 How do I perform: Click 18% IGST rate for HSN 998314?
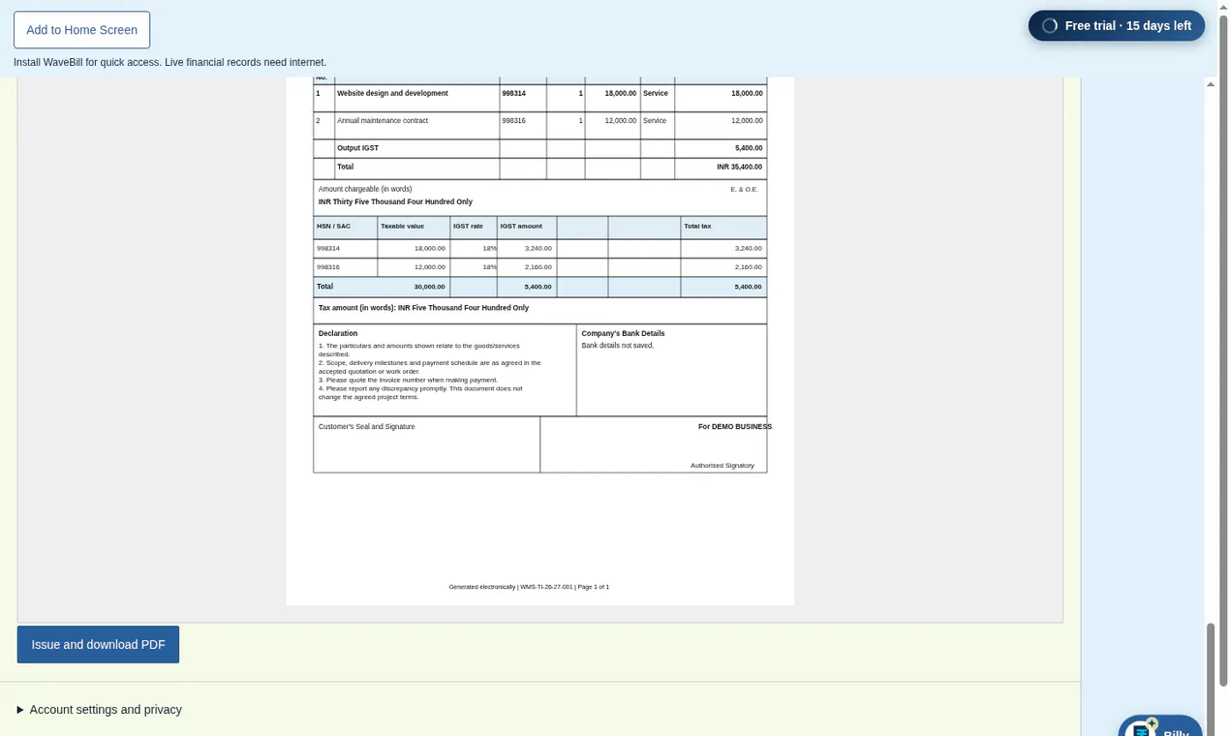489,249
